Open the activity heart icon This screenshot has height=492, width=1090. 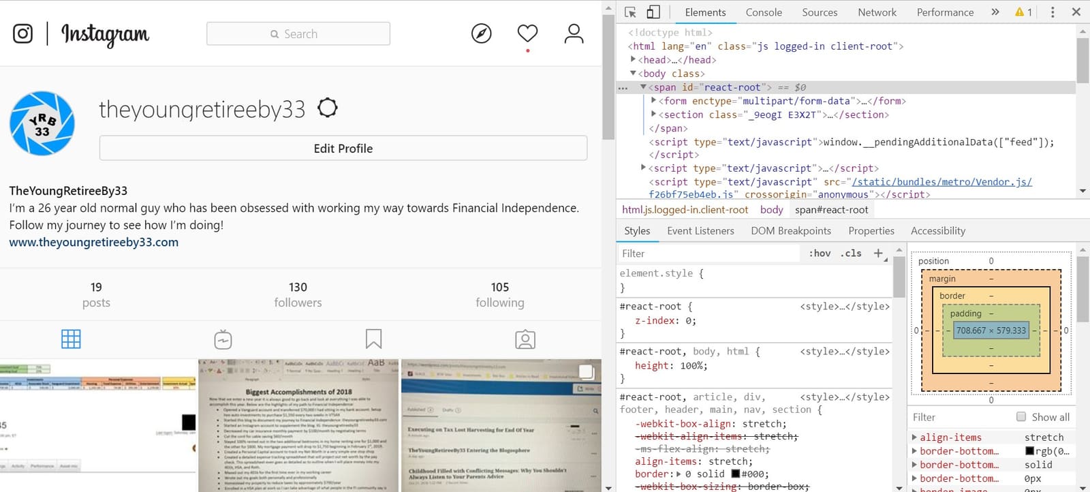coord(527,33)
